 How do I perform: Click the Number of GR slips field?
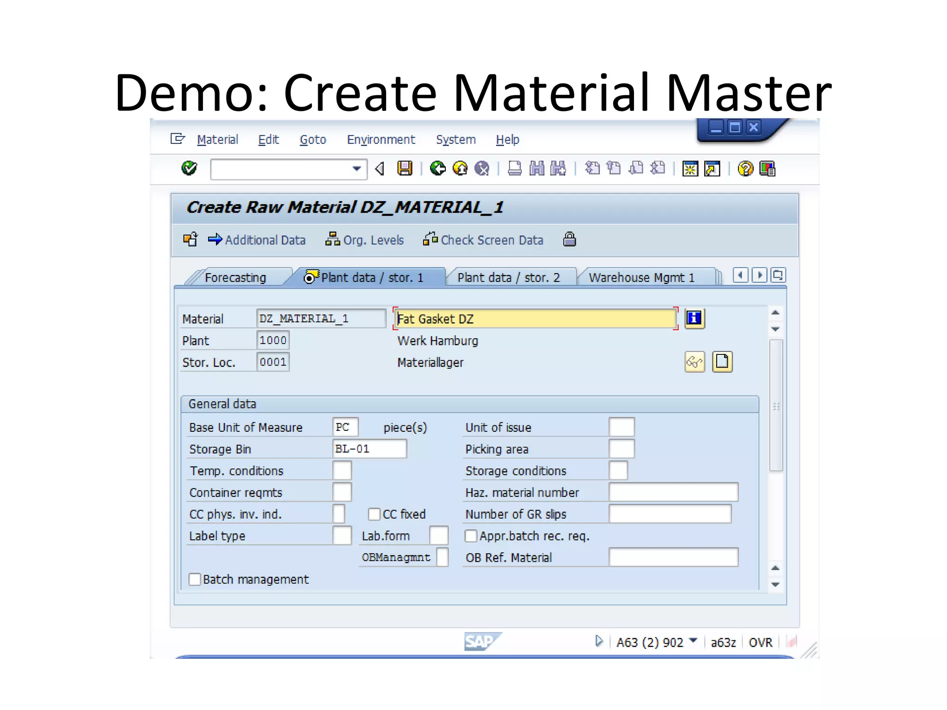[x=670, y=514]
